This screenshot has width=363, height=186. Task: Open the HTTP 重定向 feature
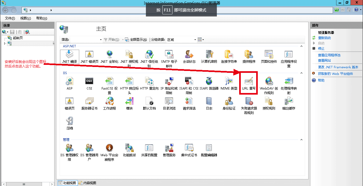point(149,84)
